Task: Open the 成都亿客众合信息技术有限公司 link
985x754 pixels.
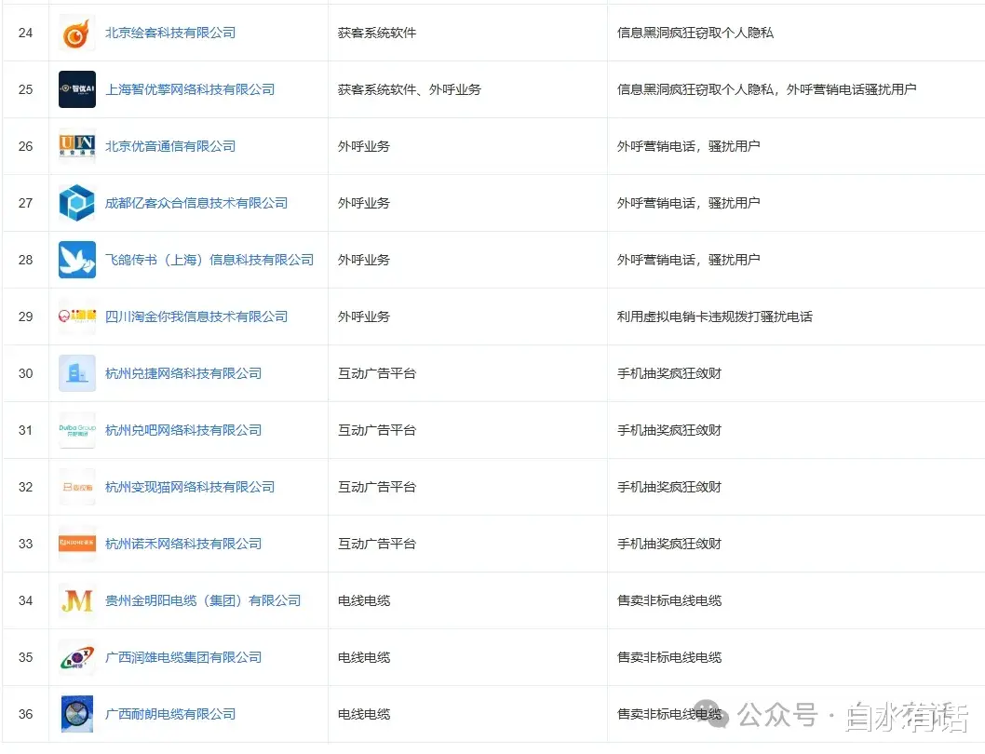Action: pyautogui.click(x=196, y=203)
